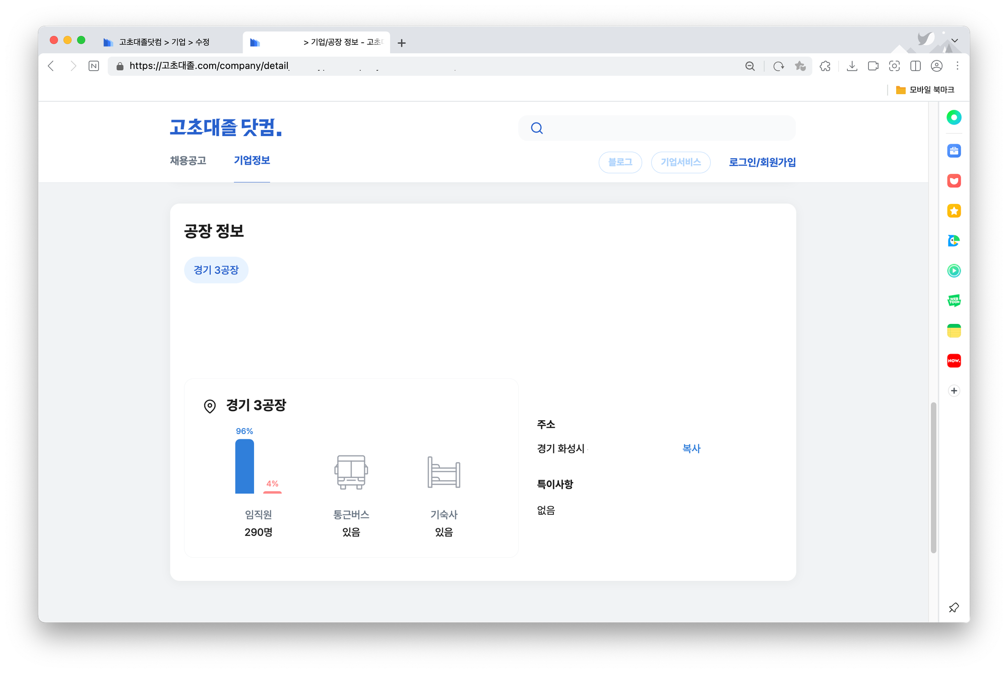
Task: Open the extensions puzzle icon
Action: click(x=825, y=66)
